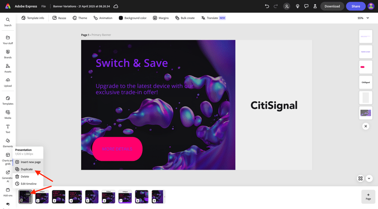378x209 pixels.
Task: Click the invite collaborator icon
Action: pyautogui.click(x=287, y=6)
